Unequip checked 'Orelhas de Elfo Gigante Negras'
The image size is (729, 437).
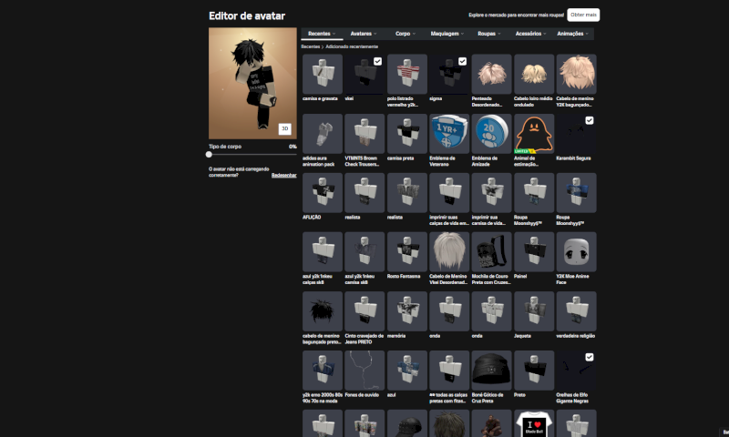tap(589, 357)
